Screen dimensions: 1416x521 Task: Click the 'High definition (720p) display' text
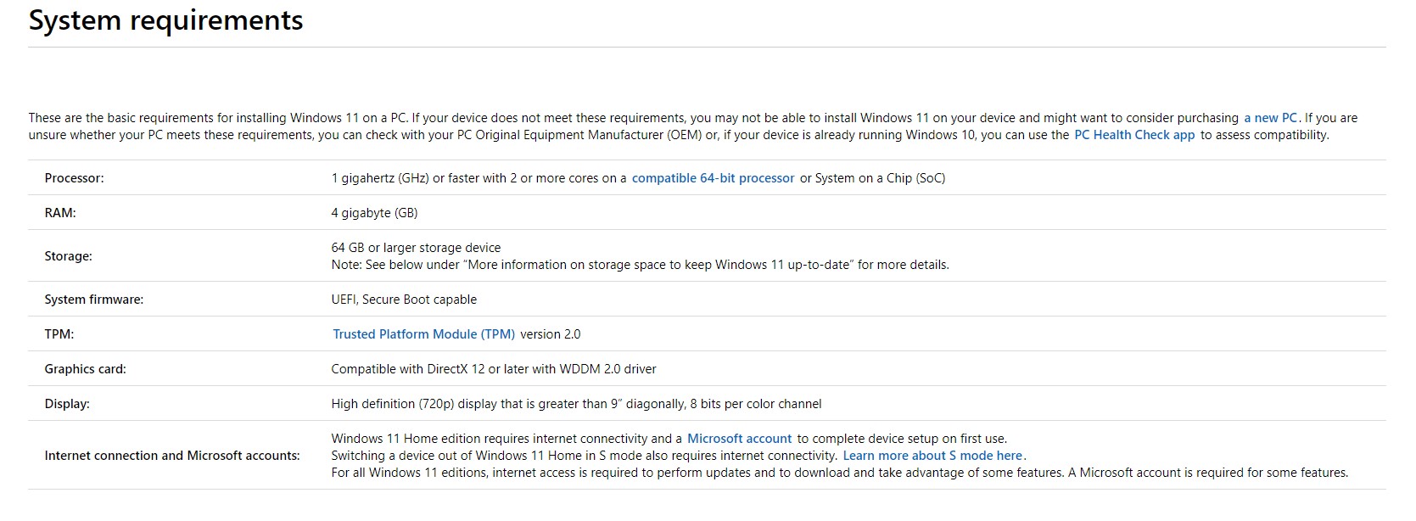pos(414,404)
